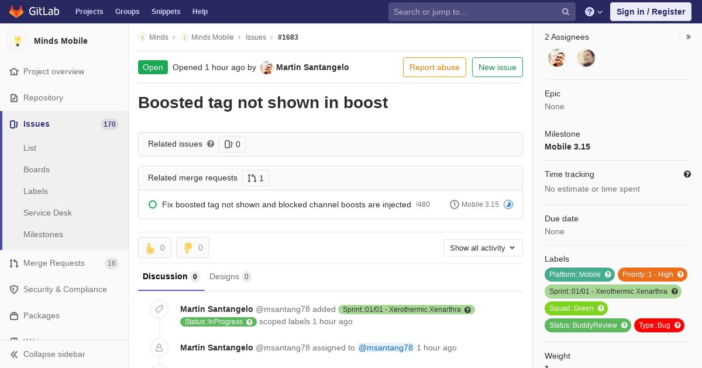This screenshot has height=368, width=702.
Task: Click the label activity tag icon
Action: tap(159, 309)
